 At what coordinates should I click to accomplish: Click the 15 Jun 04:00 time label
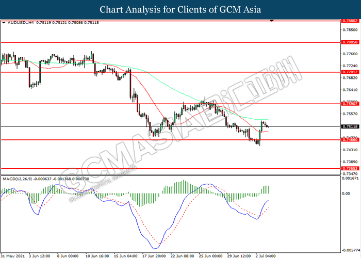(125, 256)
